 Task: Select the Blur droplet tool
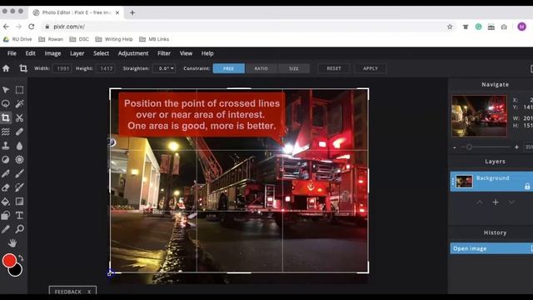tap(19, 146)
